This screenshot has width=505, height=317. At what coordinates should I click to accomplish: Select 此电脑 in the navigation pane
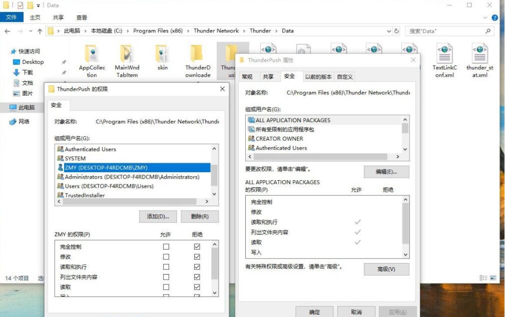[x=27, y=107]
